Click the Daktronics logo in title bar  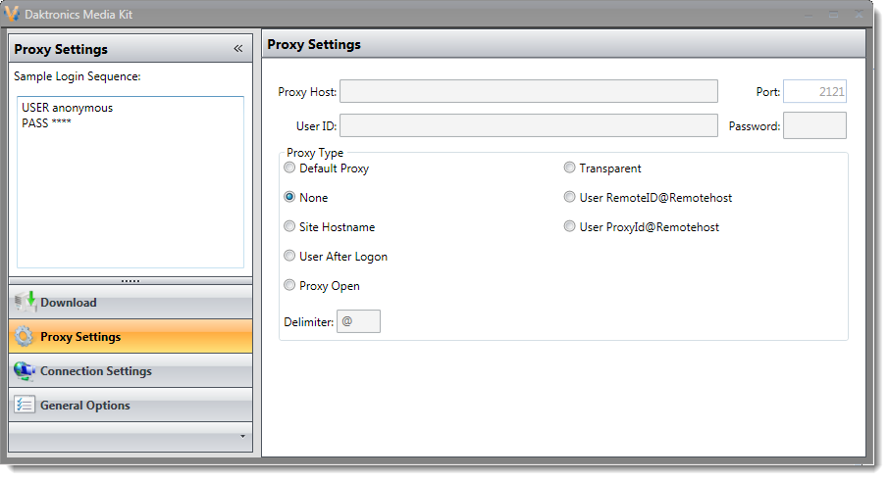[12, 16]
